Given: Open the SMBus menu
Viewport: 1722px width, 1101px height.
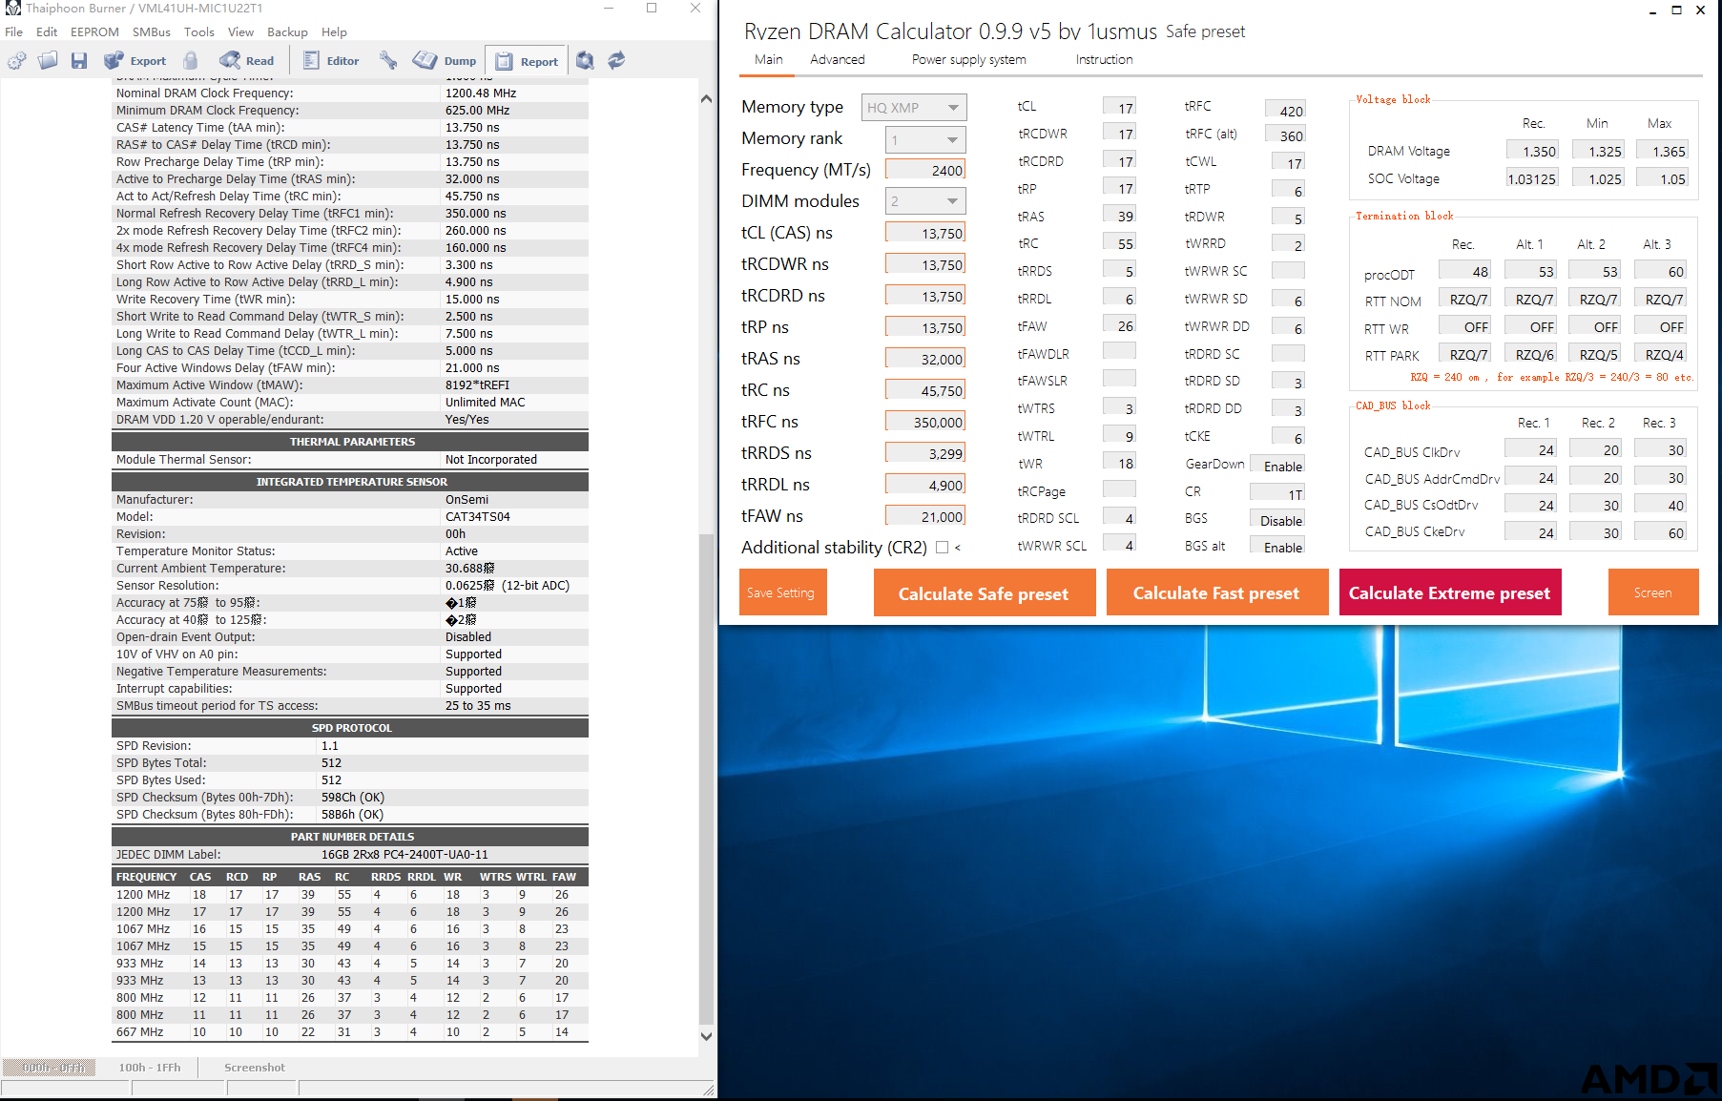Looking at the screenshot, I should 152,32.
